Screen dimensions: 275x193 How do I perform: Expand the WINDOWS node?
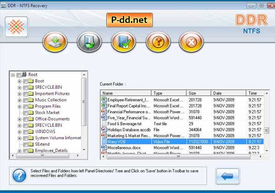[x=19, y=132]
